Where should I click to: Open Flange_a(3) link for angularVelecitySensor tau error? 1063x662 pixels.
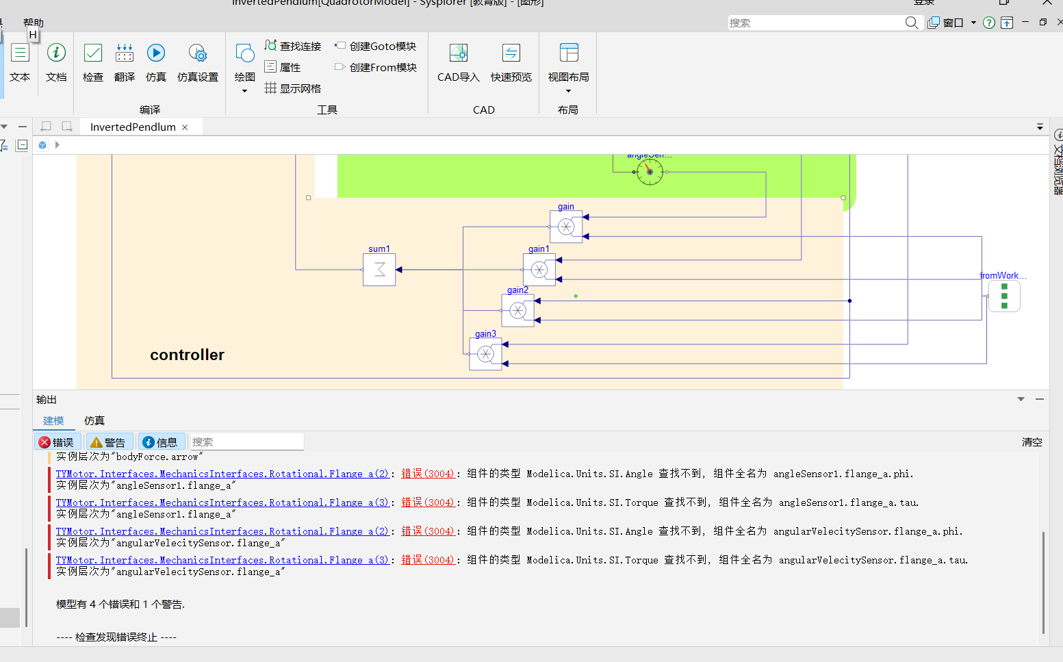click(x=222, y=560)
